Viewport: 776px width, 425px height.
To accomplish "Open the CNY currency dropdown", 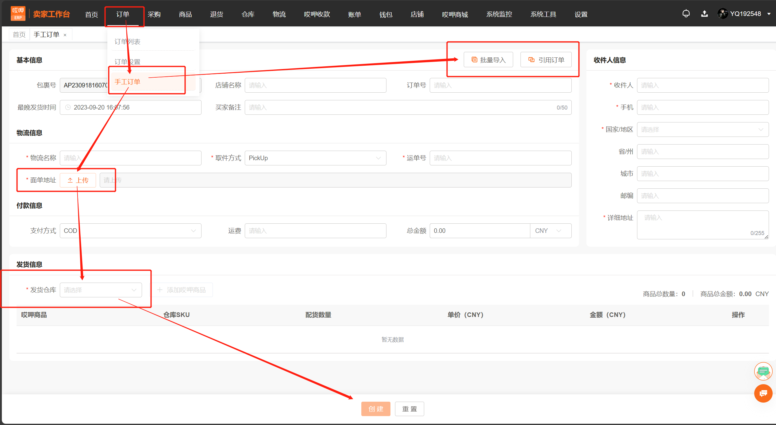I will point(551,231).
